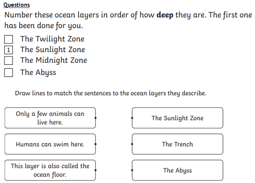Choose The Trench answer box
The width and height of the screenshot is (255, 183).
[x=177, y=144]
